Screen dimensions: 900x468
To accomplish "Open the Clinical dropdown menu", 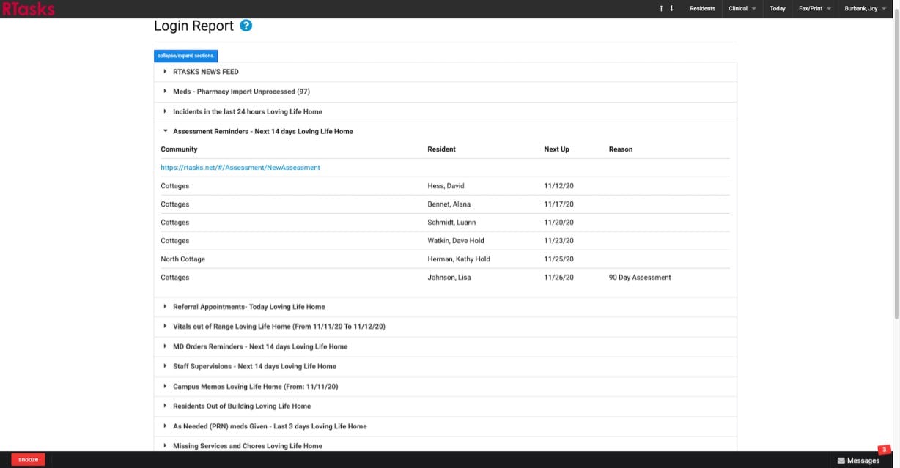I will point(742,8).
